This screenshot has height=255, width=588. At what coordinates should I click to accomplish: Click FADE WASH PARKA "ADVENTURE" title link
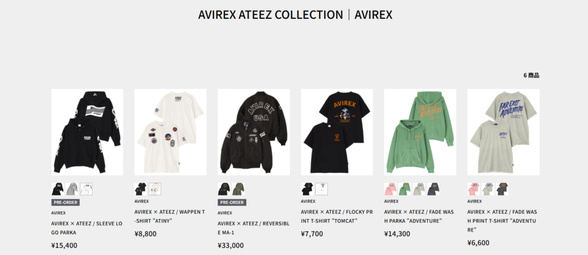419,217
